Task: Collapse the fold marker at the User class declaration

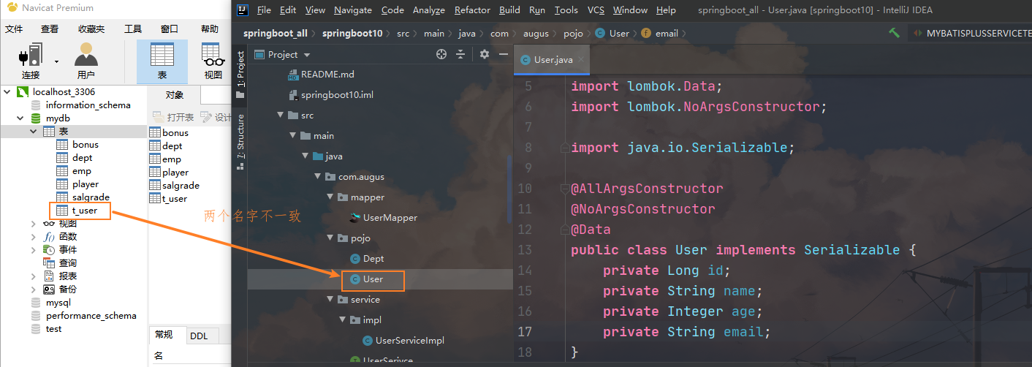Action: [564, 250]
